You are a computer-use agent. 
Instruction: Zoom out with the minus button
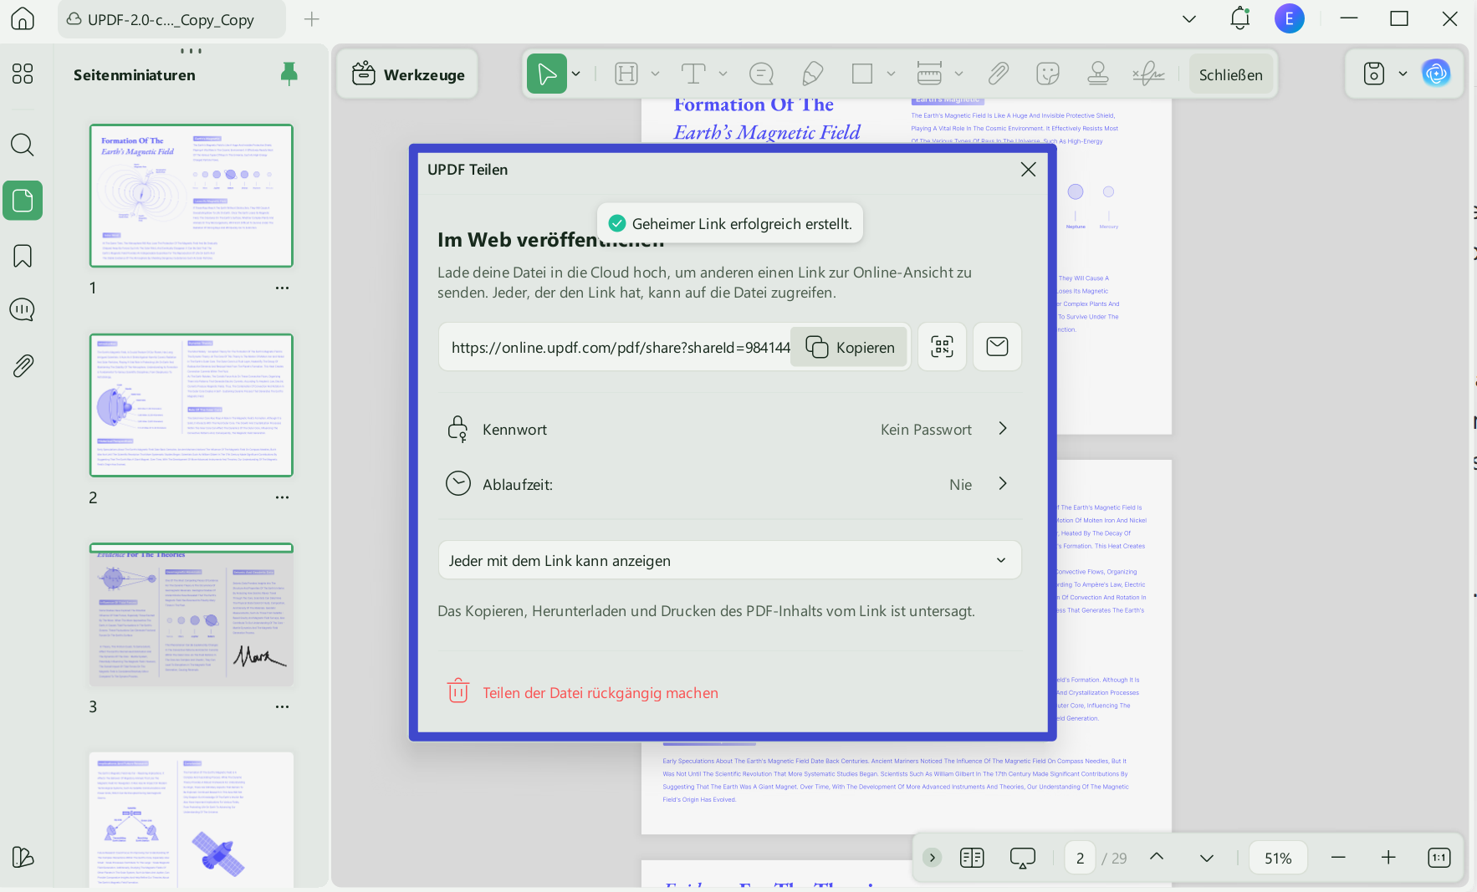point(1338,858)
